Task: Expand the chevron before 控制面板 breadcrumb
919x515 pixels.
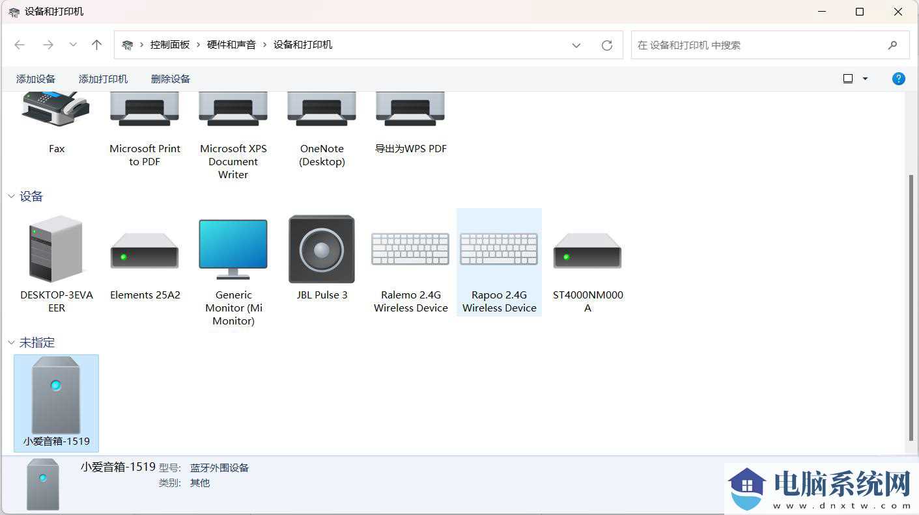Action: point(142,45)
